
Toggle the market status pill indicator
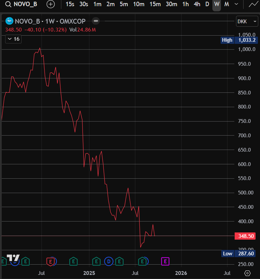pos(96,21)
